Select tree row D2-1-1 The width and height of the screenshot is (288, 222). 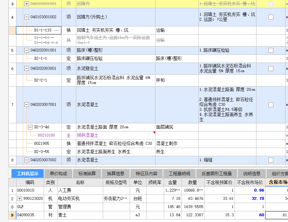(40, 59)
